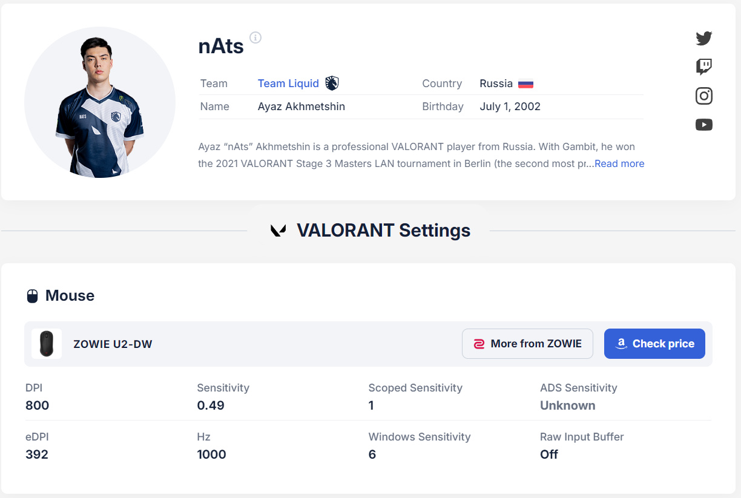
Task: Click the ZOWIE U2-DW mouse thumbnail
Action: [47, 344]
